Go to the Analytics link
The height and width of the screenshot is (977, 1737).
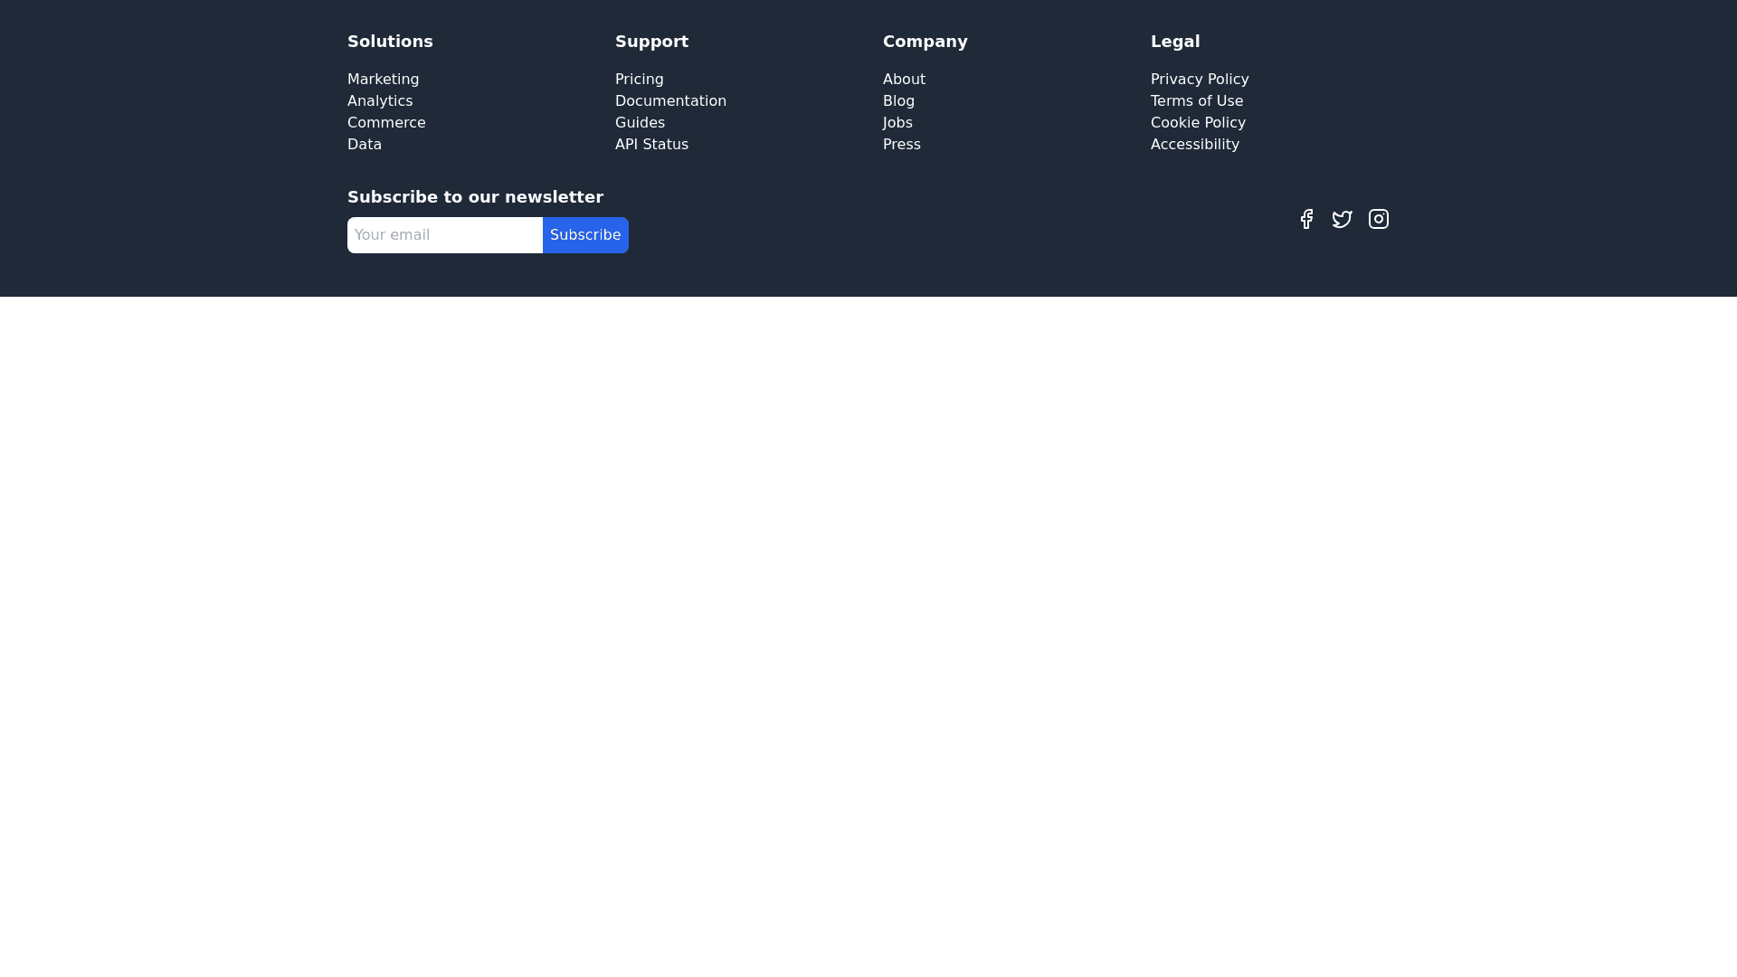(x=380, y=101)
